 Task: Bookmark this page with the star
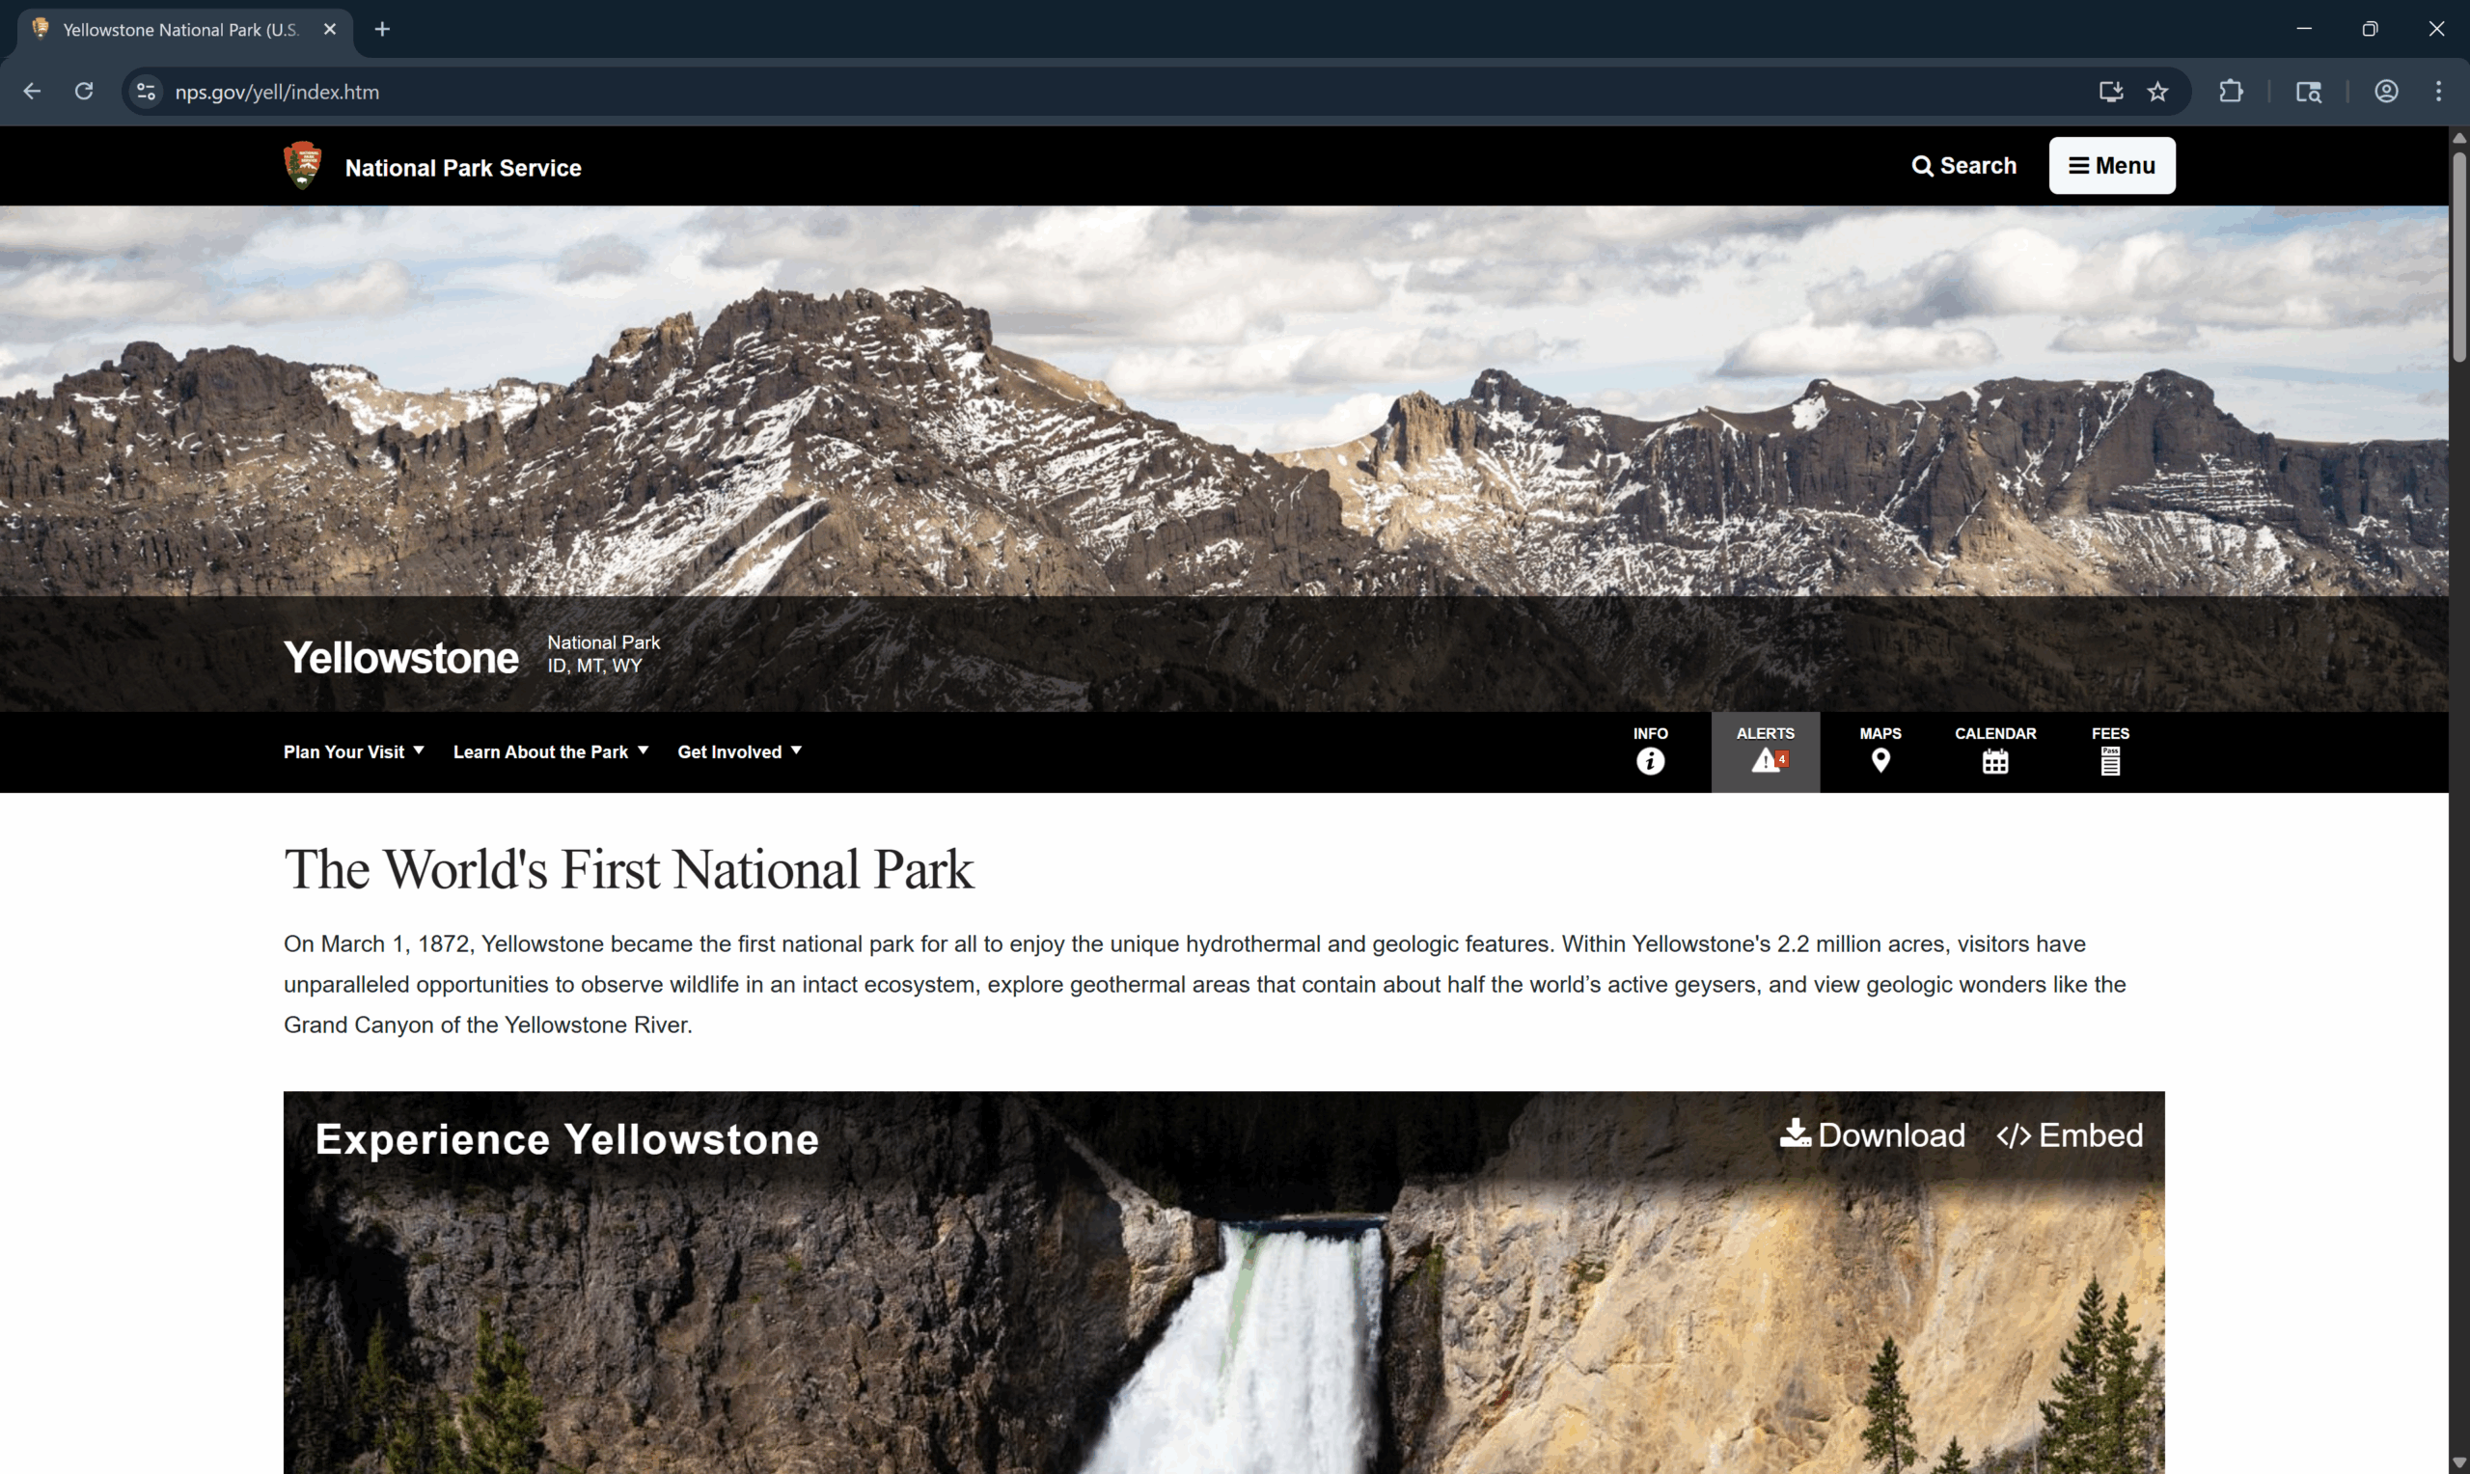click(2157, 92)
